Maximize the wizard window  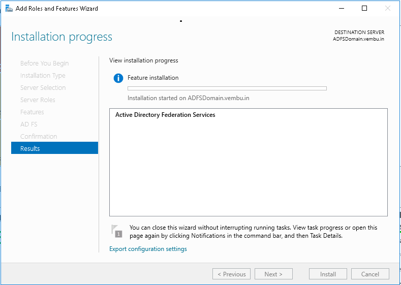point(364,8)
